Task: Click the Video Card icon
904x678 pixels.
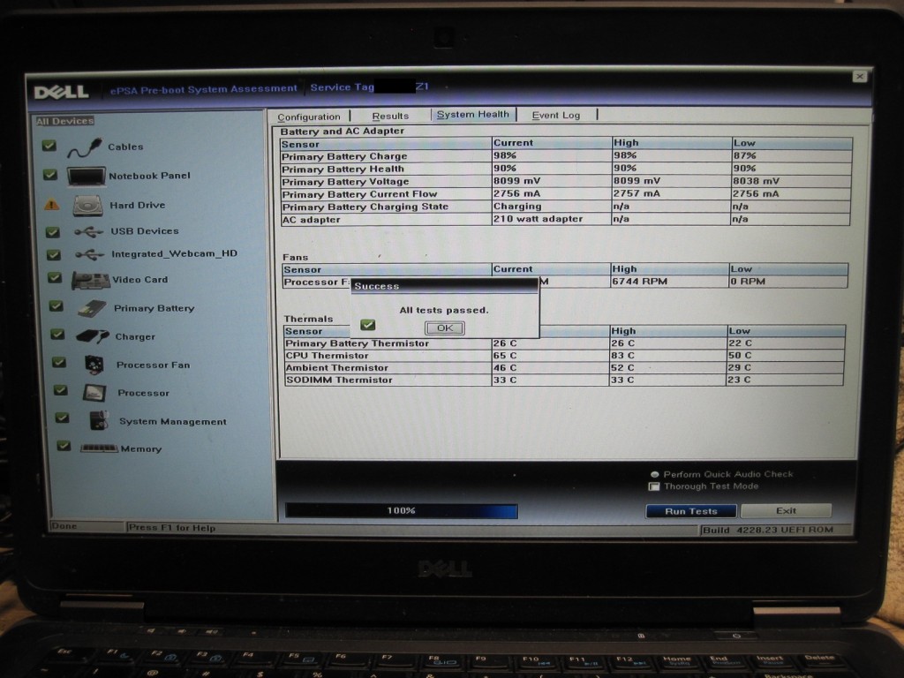Action: coord(91,281)
